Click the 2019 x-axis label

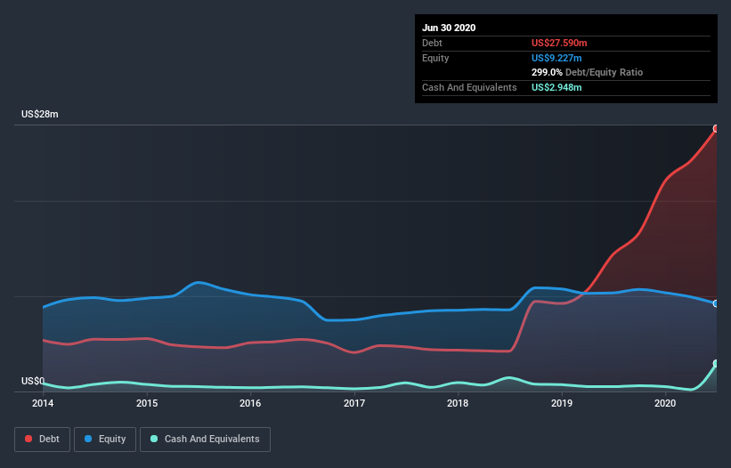562,403
